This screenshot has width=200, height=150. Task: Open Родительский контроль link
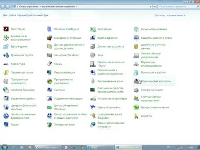point(156,81)
